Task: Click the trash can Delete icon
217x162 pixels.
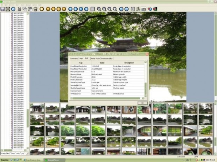Action: click(x=35, y=9)
